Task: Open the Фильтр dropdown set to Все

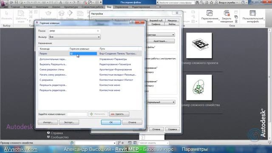Action: 75,37
